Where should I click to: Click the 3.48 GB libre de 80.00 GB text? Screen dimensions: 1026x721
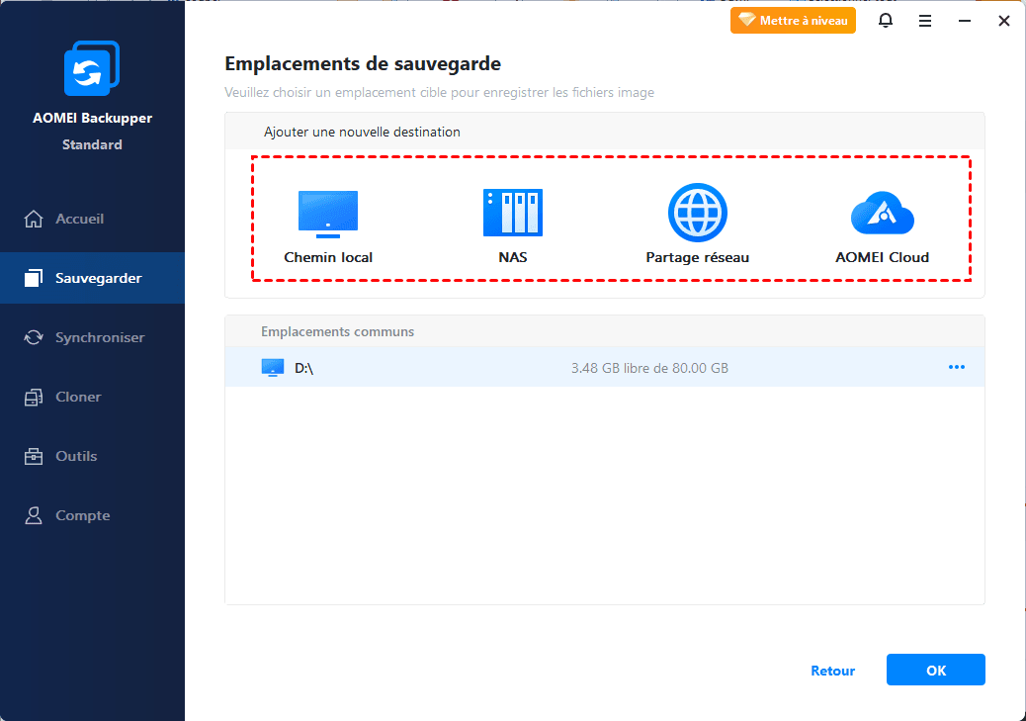649,368
